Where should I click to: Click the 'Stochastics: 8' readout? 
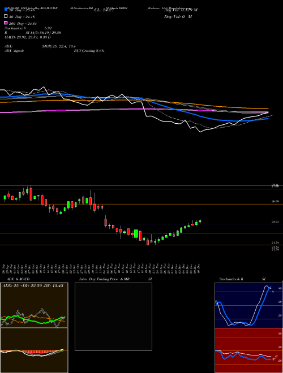15,28
